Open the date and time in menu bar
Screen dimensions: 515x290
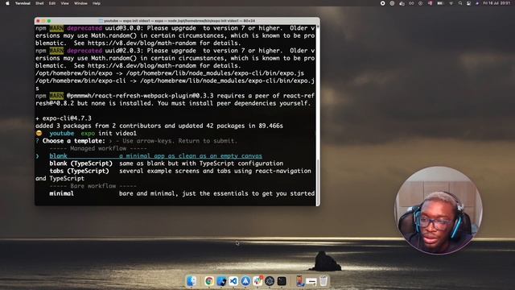click(496, 3)
